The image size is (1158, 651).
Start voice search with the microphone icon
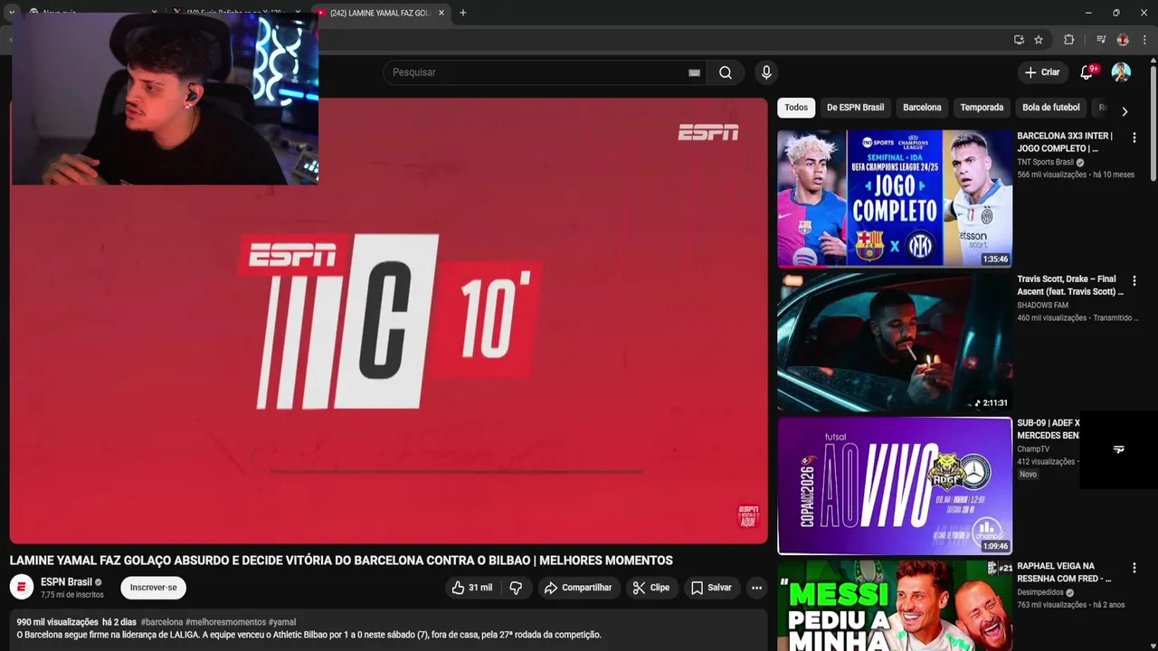tap(766, 72)
